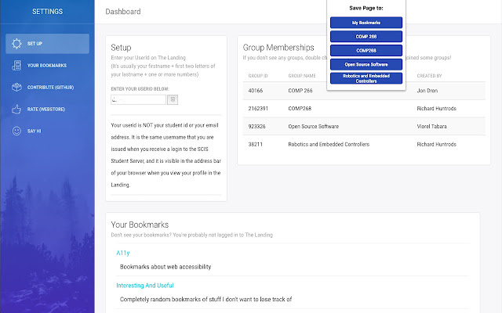Viewport: 502px width, 313px height.
Task: Click the Rate (Webstore) thumbs-up icon
Action: 17,109
